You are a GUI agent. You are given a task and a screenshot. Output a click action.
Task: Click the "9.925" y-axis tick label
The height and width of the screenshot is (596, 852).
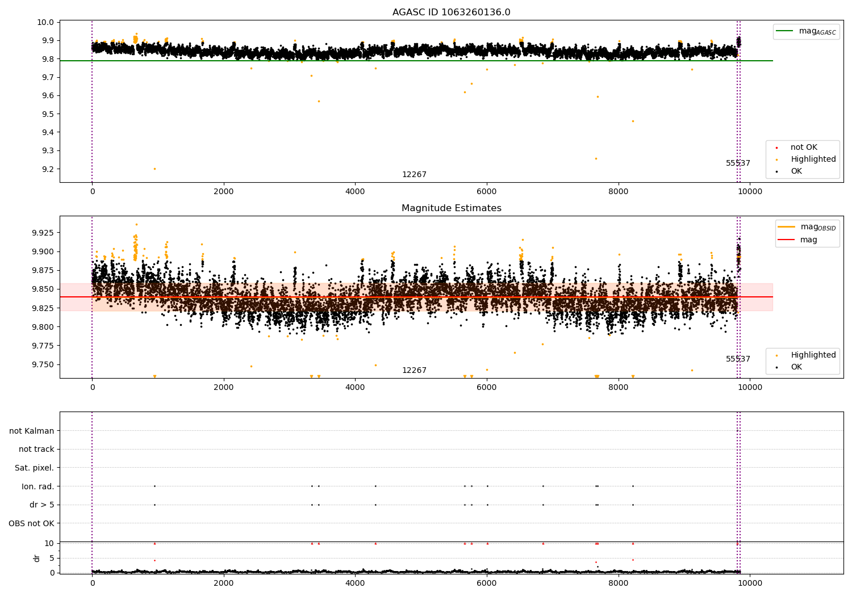(x=44, y=233)
